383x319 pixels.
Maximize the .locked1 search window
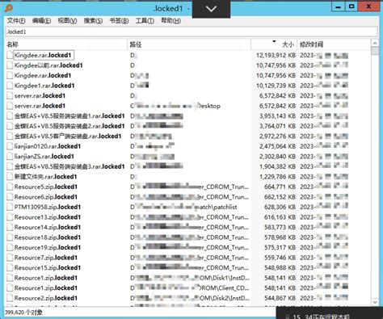pyautogui.click(x=351, y=6)
